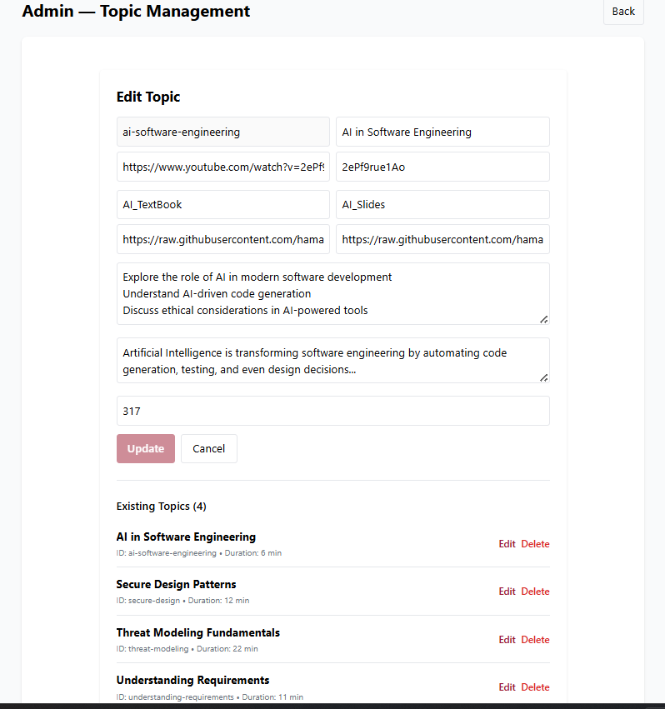Click the YouTube URL input field
This screenshot has height=709, width=665.
(222, 167)
